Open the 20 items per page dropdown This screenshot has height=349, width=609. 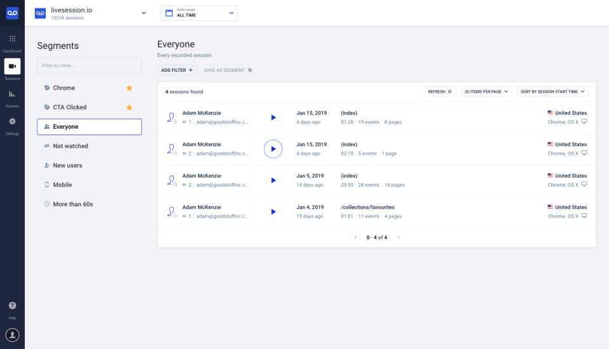(x=486, y=91)
